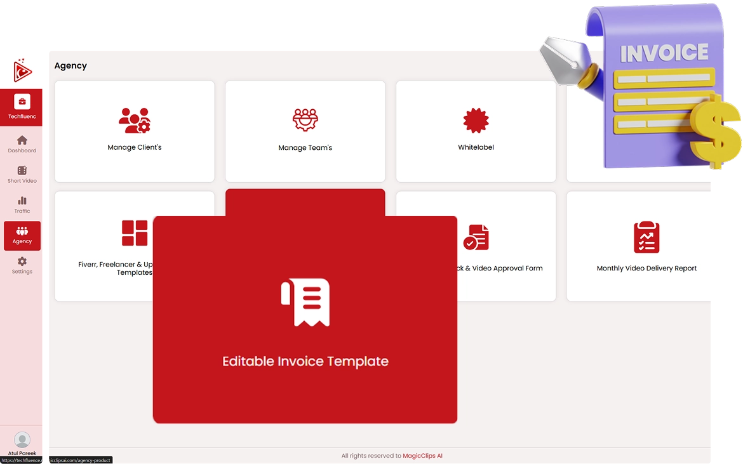Click the Agency page heading

[70, 66]
